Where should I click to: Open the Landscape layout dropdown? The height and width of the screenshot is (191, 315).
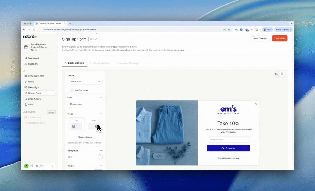point(85,81)
